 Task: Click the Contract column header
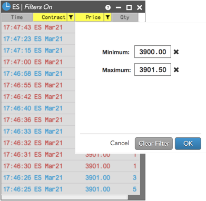[50, 17]
